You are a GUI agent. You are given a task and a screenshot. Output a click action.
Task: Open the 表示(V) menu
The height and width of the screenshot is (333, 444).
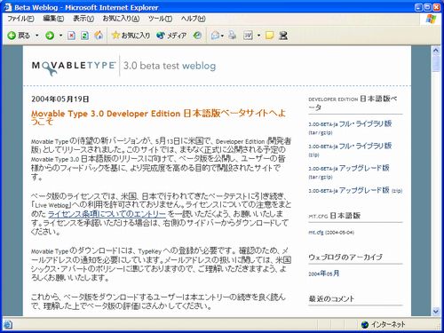83,19
